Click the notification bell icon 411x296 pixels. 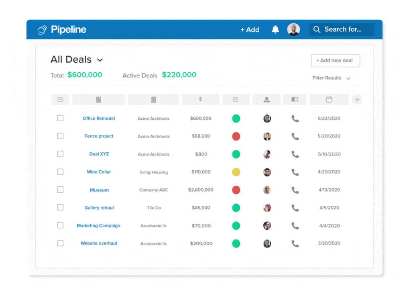pyautogui.click(x=275, y=29)
